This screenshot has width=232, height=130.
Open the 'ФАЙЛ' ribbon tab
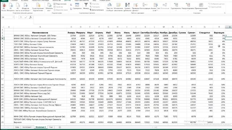tap(4, 1)
